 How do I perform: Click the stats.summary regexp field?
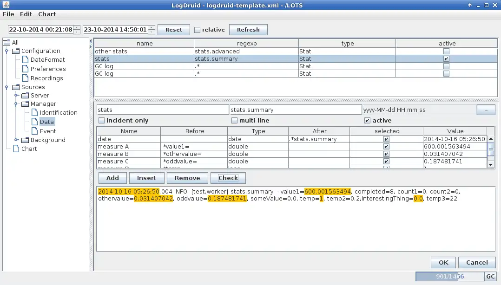[x=296, y=110]
